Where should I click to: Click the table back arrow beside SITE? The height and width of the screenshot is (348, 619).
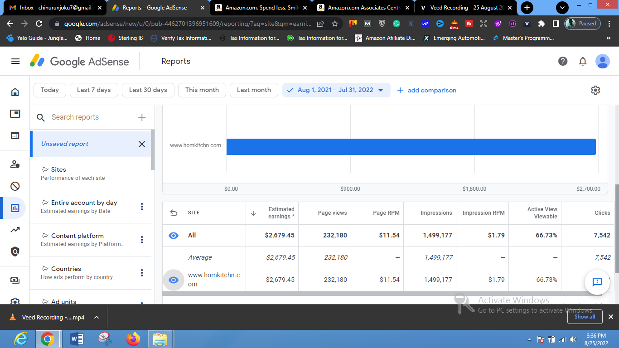174,213
